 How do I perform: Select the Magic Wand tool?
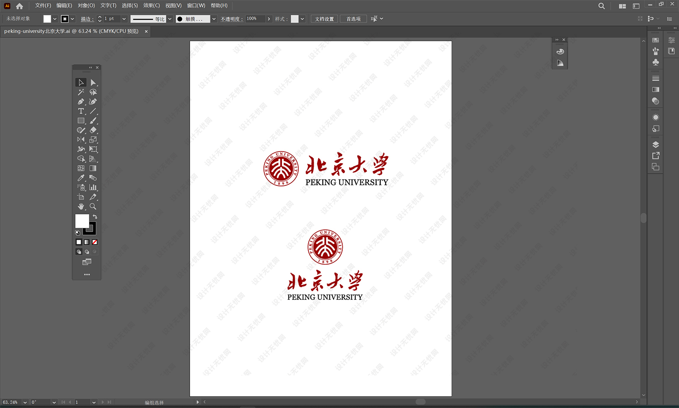pos(81,92)
